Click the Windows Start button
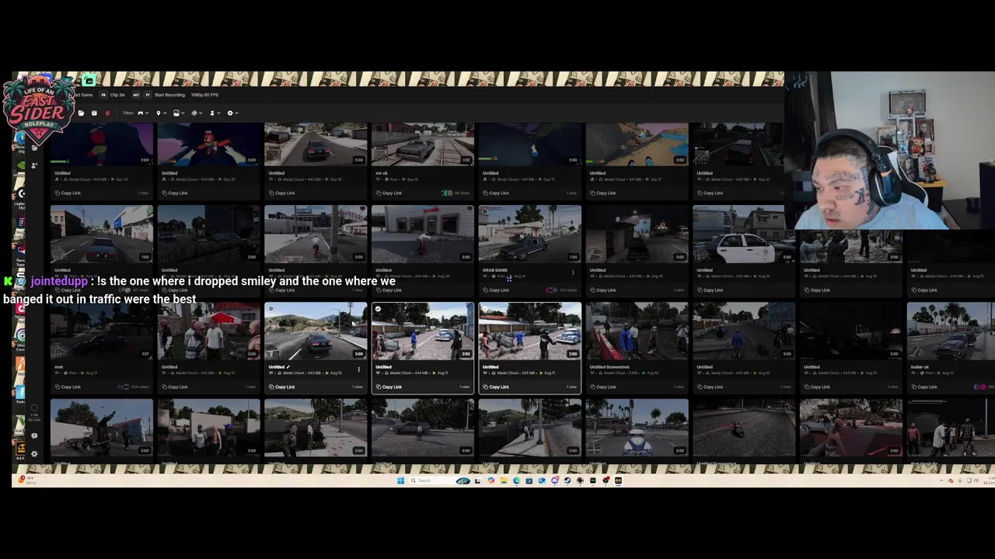This screenshot has width=995, height=559. click(x=401, y=481)
